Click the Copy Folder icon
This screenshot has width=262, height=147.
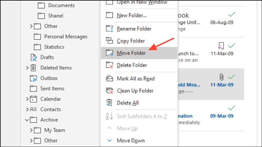pyautogui.click(x=109, y=41)
